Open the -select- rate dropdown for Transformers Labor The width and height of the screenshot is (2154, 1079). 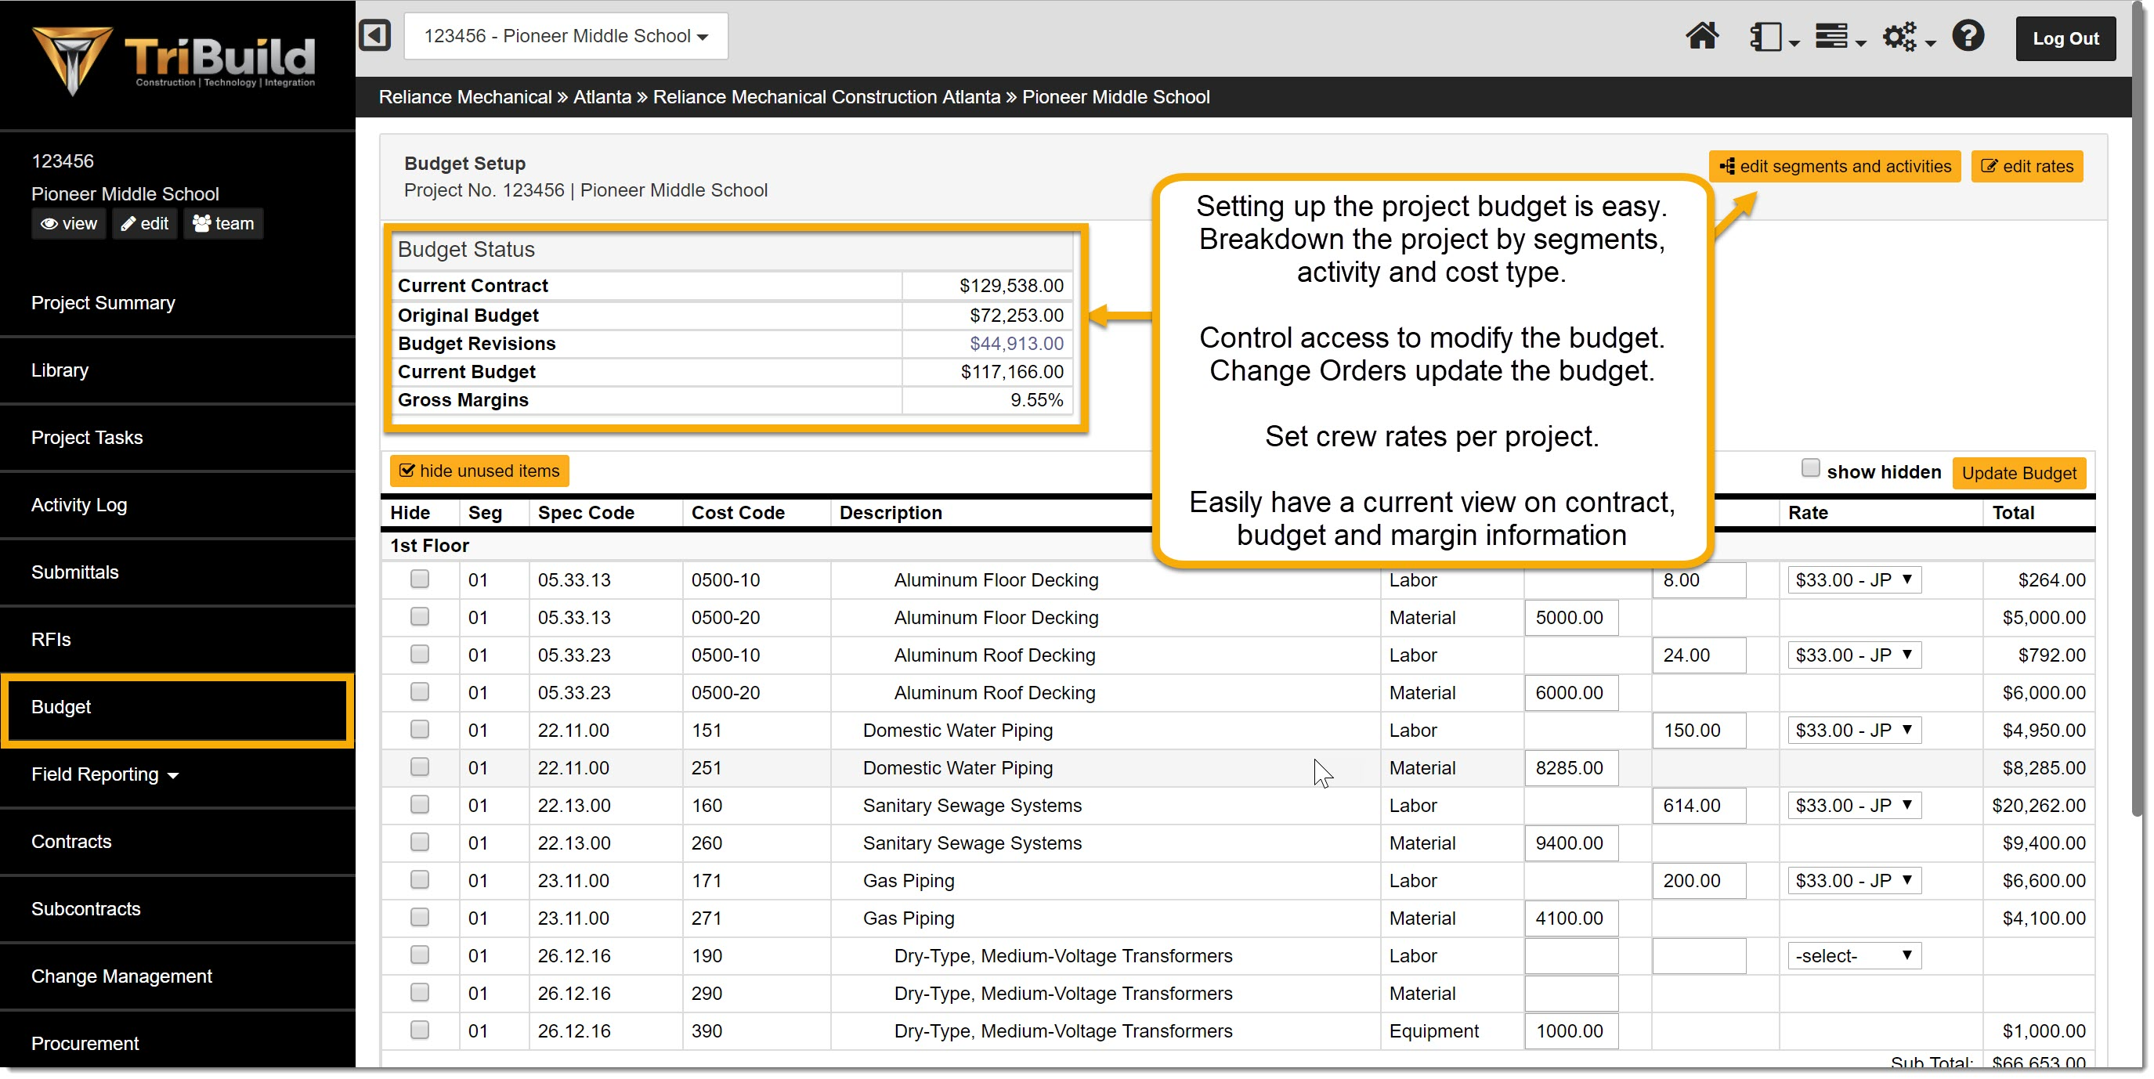coord(1853,955)
